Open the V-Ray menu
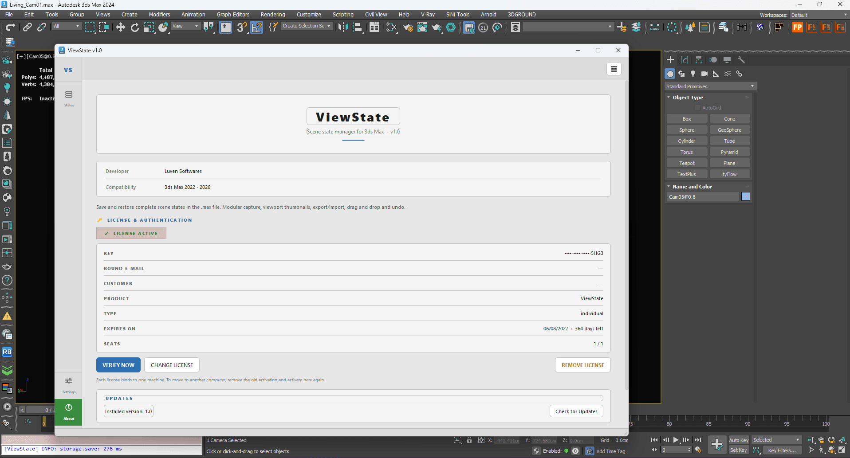The height and width of the screenshot is (458, 850). [428, 14]
